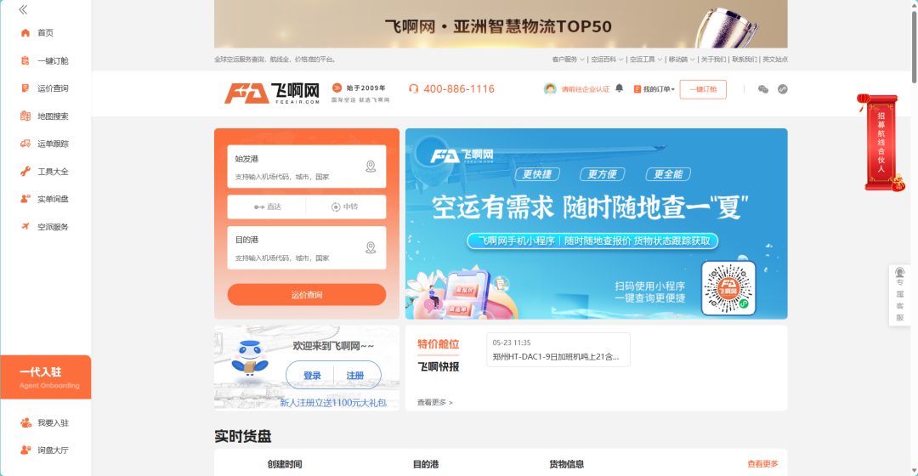Click the sidebar 一键订舱 booking icon

pyautogui.click(x=25, y=60)
